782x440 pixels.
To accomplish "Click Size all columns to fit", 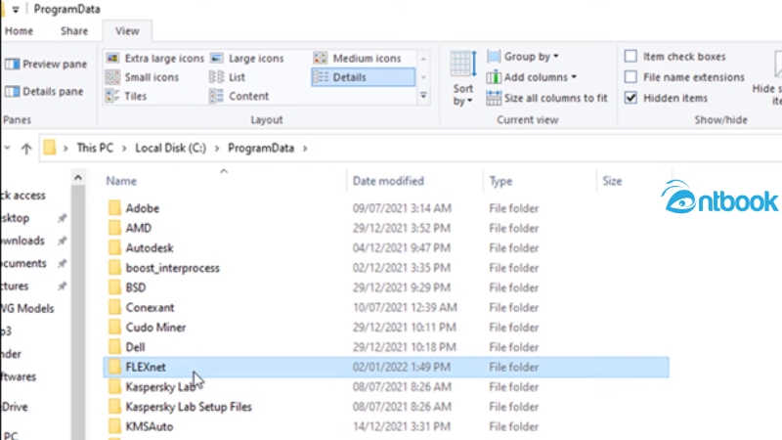I will (546, 98).
